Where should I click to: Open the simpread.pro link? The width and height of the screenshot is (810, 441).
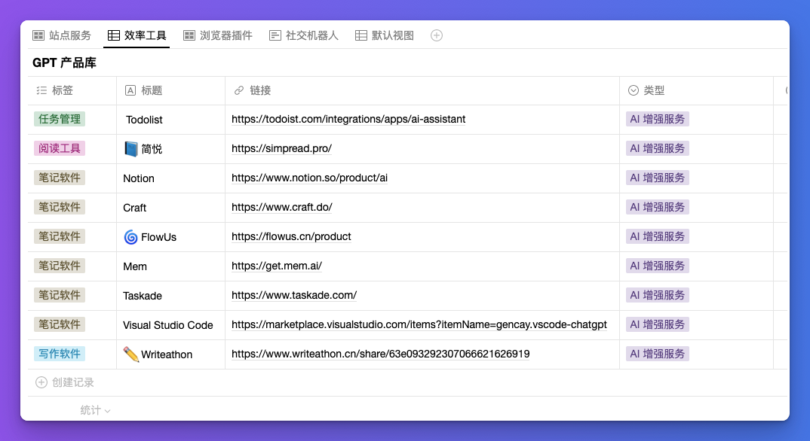click(x=281, y=148)
